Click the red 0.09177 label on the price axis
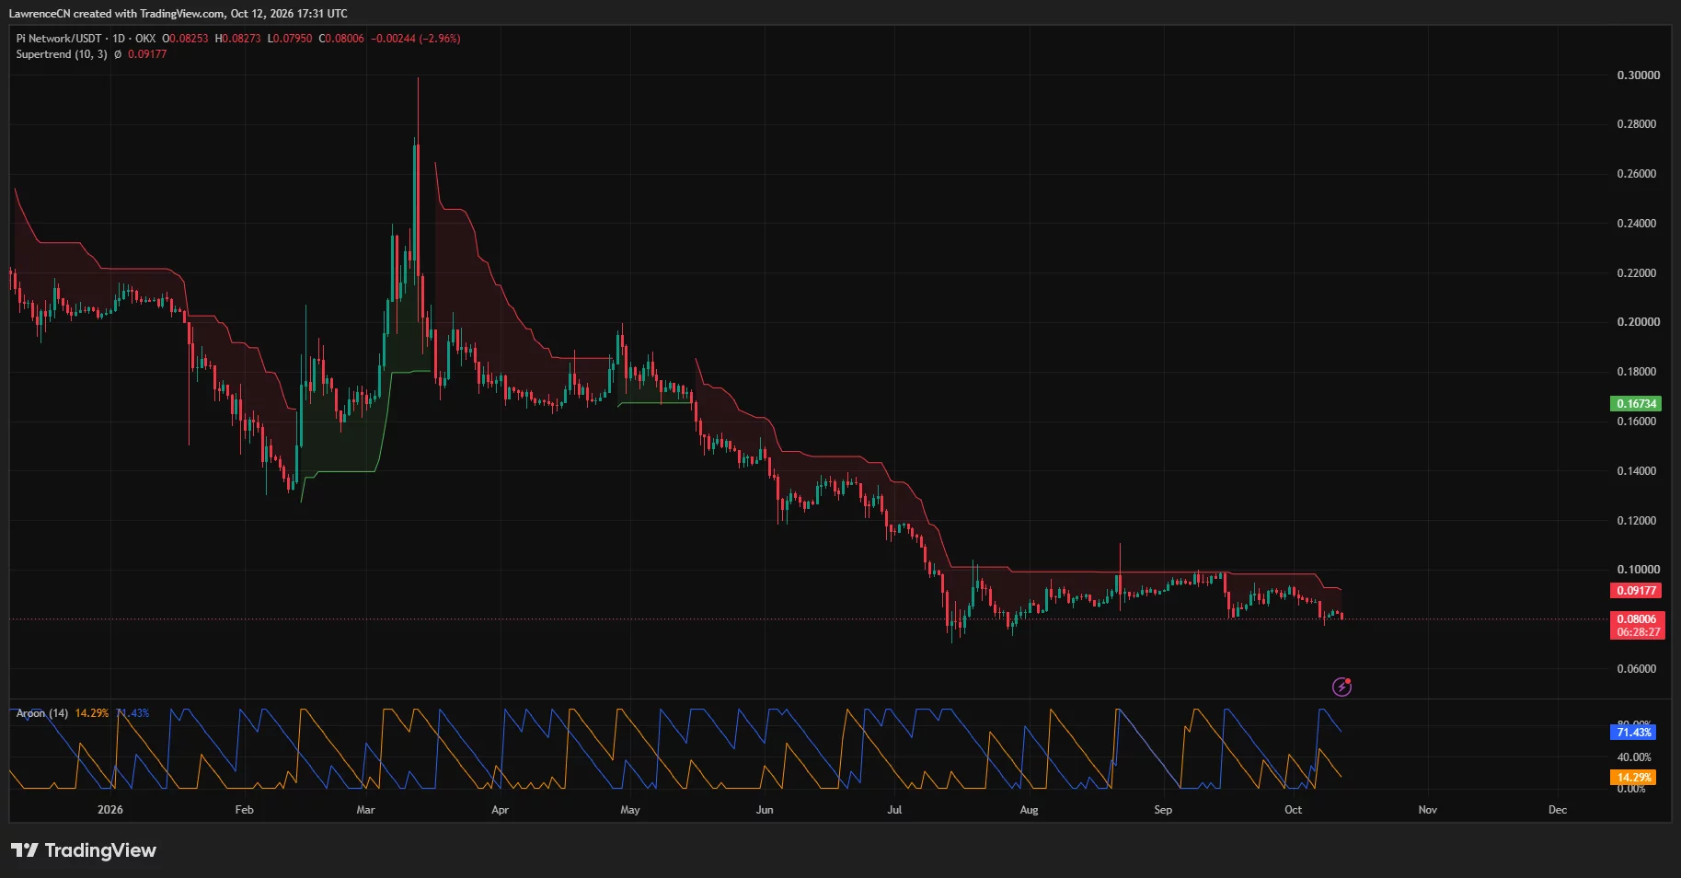 (1636, 591)
